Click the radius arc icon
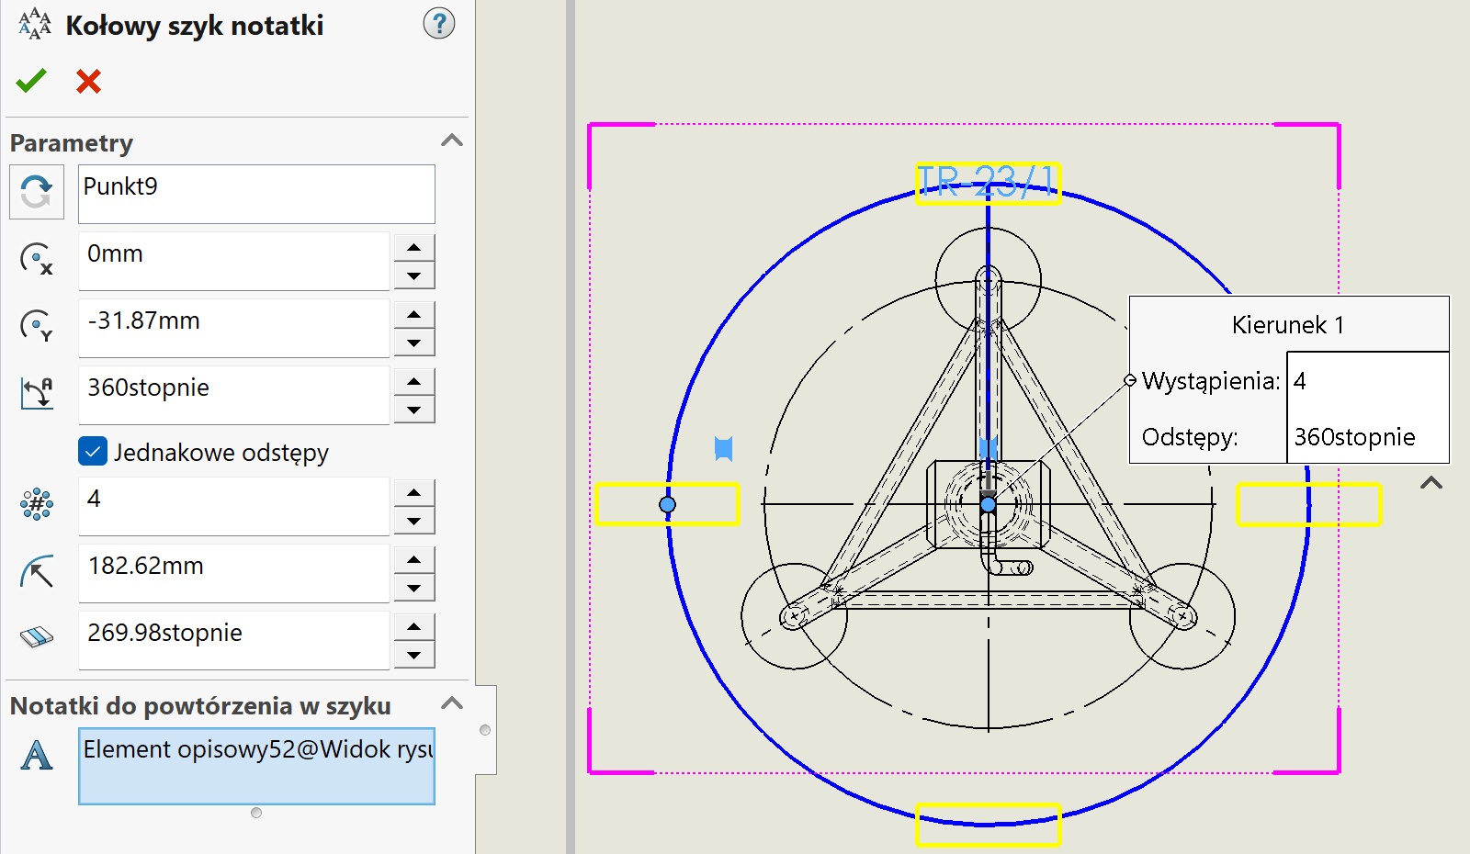1470x854 pixels. 37,571
